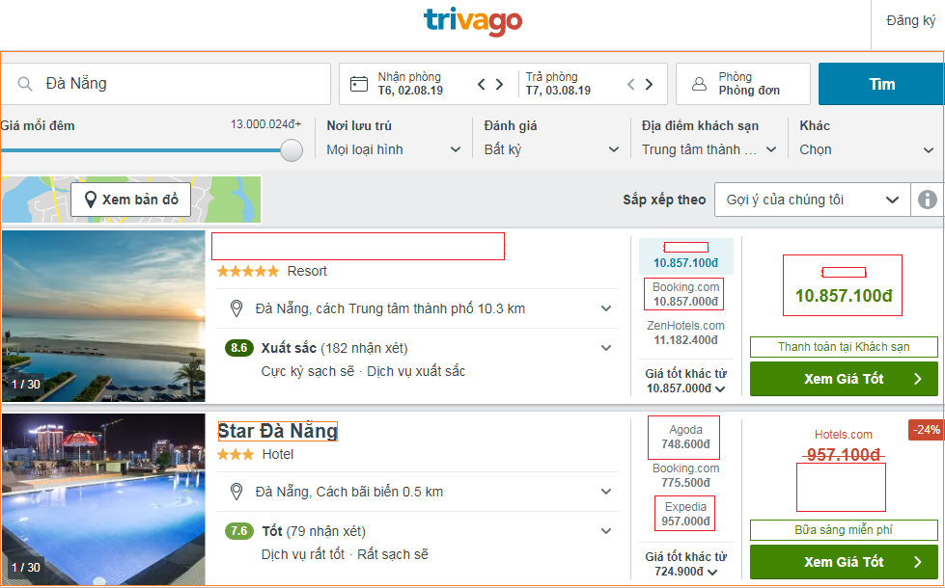Click Thanh toán tại Khách sạn label
Viewport: 945px width, 588px height.
click(x=843, y=347)
